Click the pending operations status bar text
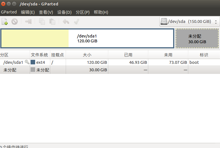The width and height of the screenshot is (220, 148). [14, 147]
